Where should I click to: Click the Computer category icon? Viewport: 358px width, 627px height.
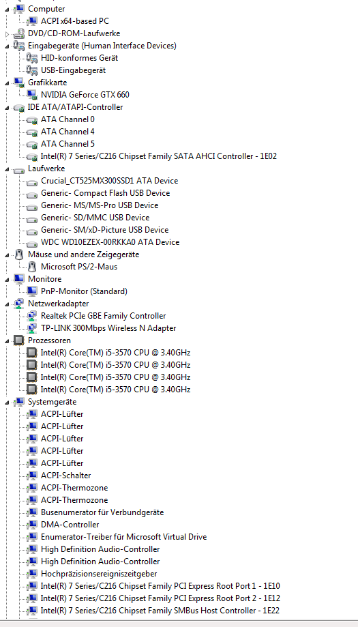coord(19,9)
